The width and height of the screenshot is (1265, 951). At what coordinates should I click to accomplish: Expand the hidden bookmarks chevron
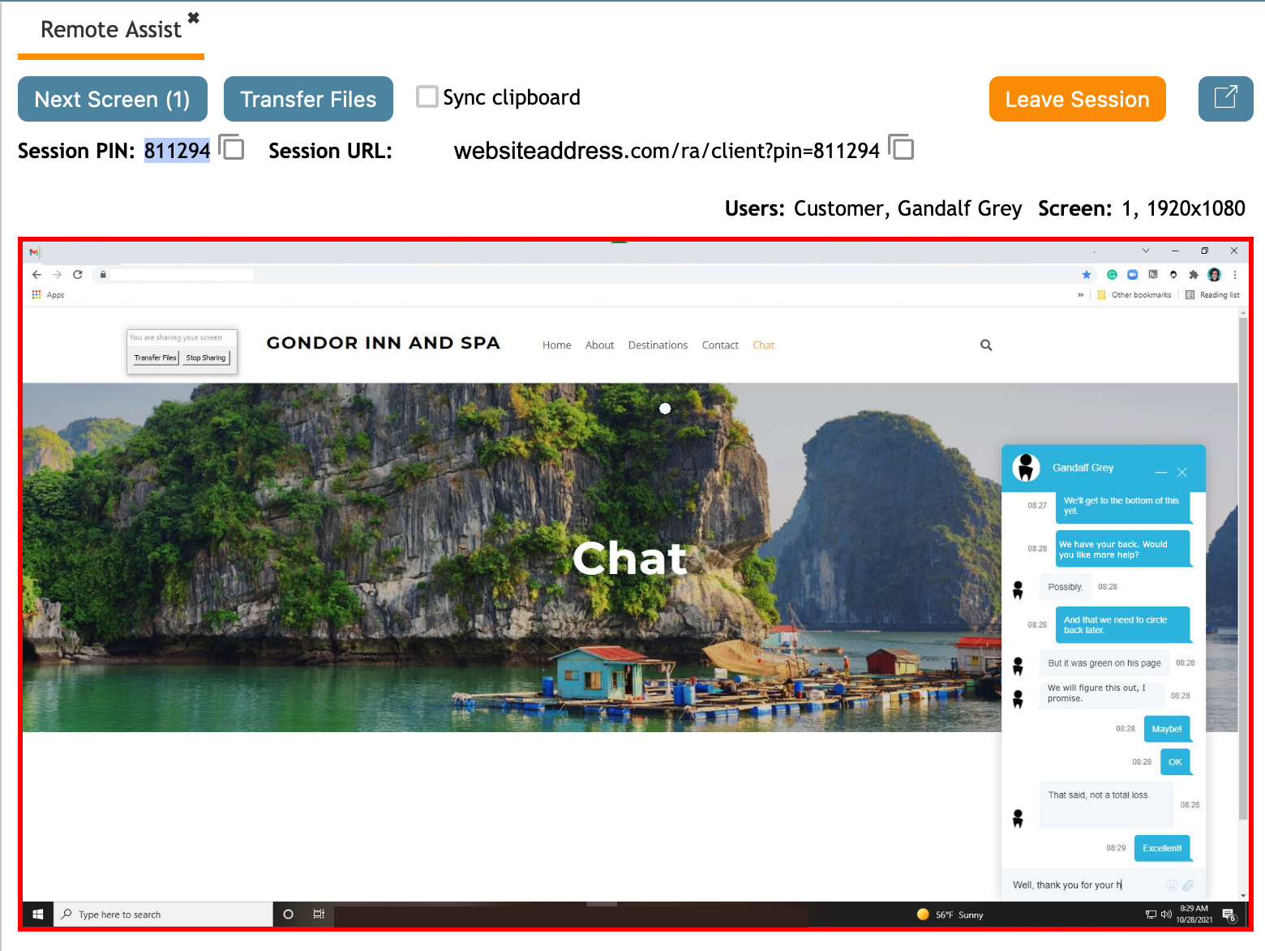click(x=1081, y=295)
